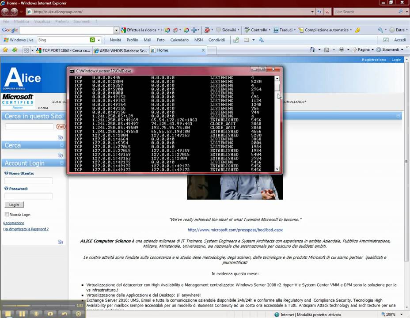Click the Stop loading X icon
The image size is (410, 318).
(327, 12)
